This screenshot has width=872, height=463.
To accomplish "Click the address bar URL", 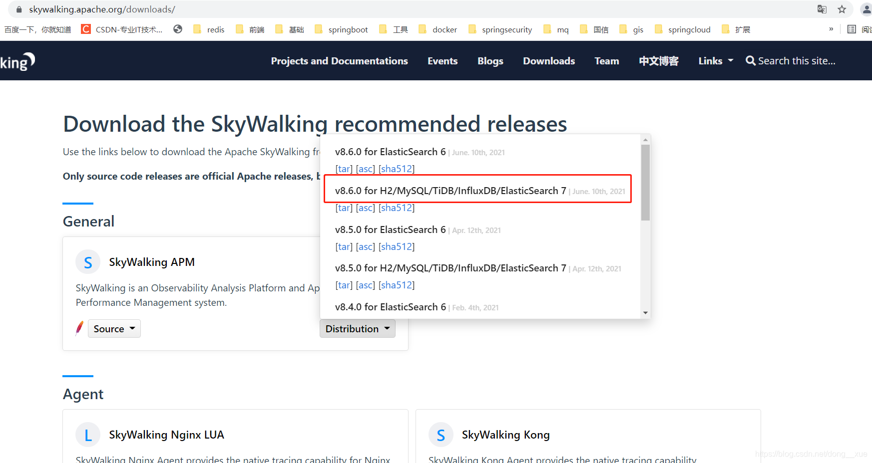I will (x=102, y=9).
